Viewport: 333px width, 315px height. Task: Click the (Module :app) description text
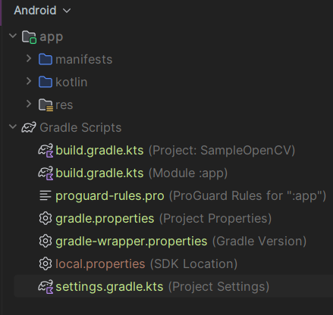coord(188,173)
